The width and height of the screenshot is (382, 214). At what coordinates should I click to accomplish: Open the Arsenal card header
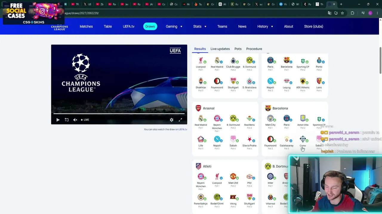coord(205,108)
